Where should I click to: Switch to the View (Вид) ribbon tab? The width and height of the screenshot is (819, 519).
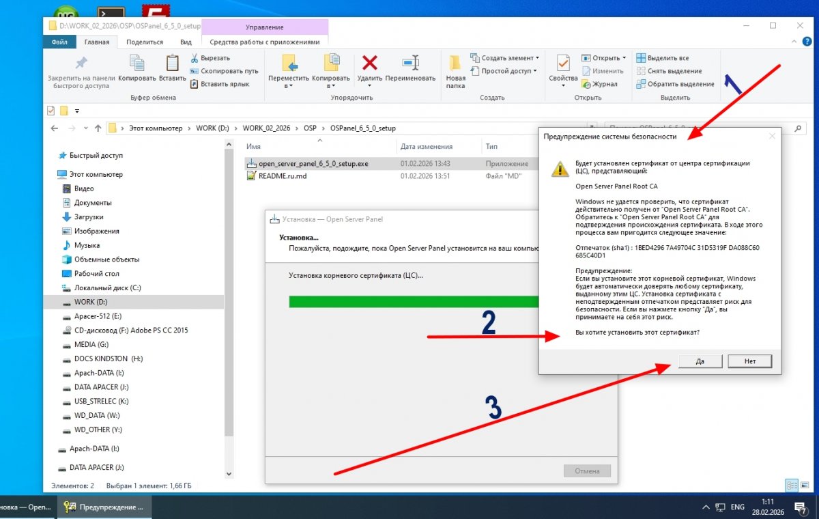click(x=186, y=42)
